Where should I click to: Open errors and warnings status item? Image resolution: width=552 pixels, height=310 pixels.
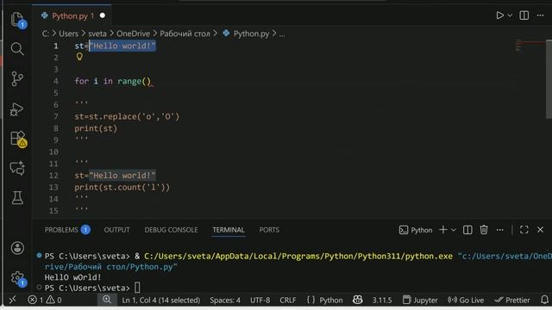coord(45,300)
